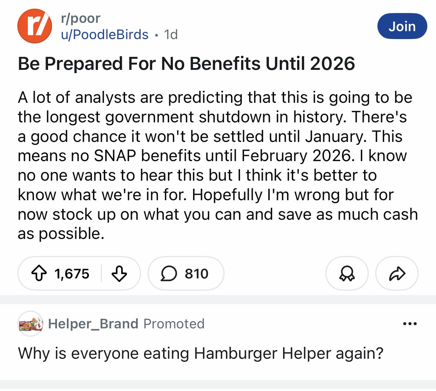Open the three-dot menu on the promoted post

410,323
